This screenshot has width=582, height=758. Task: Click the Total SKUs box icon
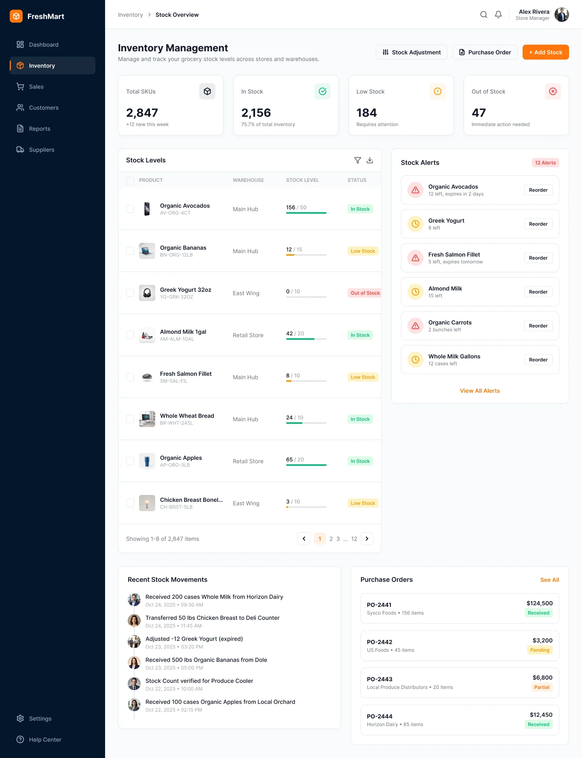coord(207,91)
